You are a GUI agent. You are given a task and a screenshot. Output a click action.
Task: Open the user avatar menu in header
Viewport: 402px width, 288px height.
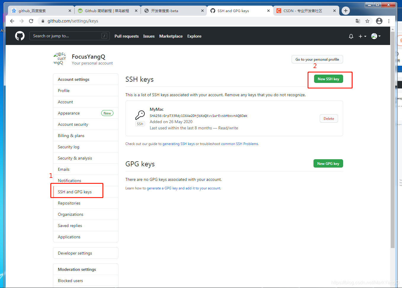pyautogui.click(x=376, y=36)
